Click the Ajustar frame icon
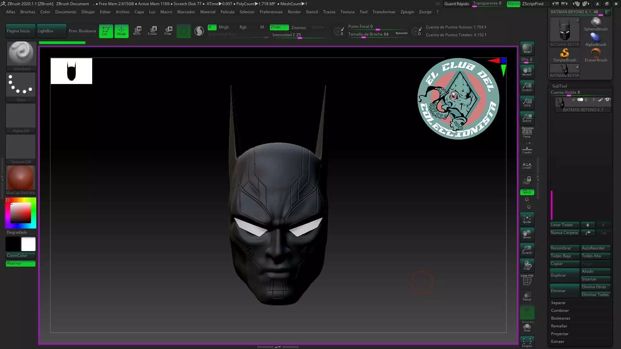The width and height of the screenshot is (621, 349). [x=527, y=219]
